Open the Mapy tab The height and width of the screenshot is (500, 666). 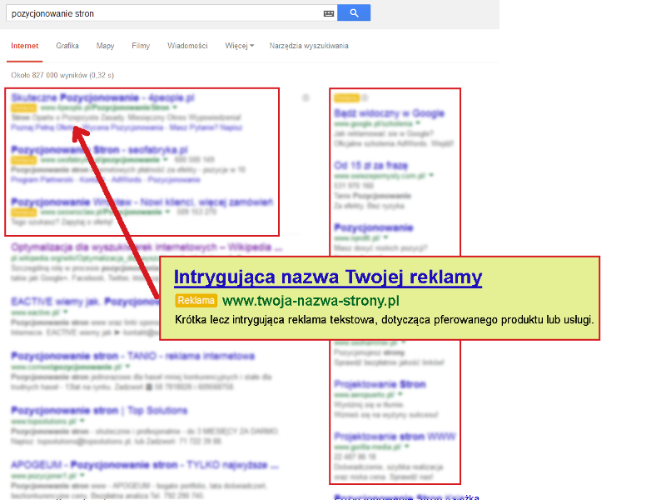click(105, 46)
